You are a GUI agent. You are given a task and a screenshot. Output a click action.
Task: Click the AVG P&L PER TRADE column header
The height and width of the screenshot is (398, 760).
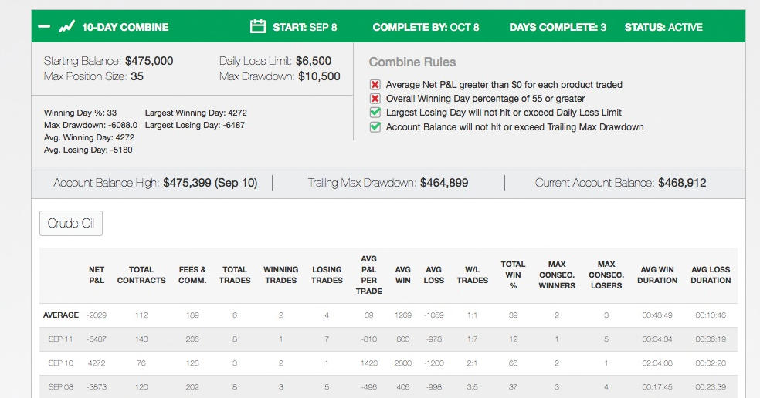369,275
